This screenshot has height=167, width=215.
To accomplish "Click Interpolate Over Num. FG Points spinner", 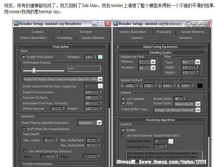I will [x=101, y=103].
